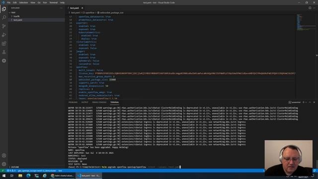The height and width of the screenshot is (179, 318).
Task: Open the Go menu
Action: click(39, 2)
